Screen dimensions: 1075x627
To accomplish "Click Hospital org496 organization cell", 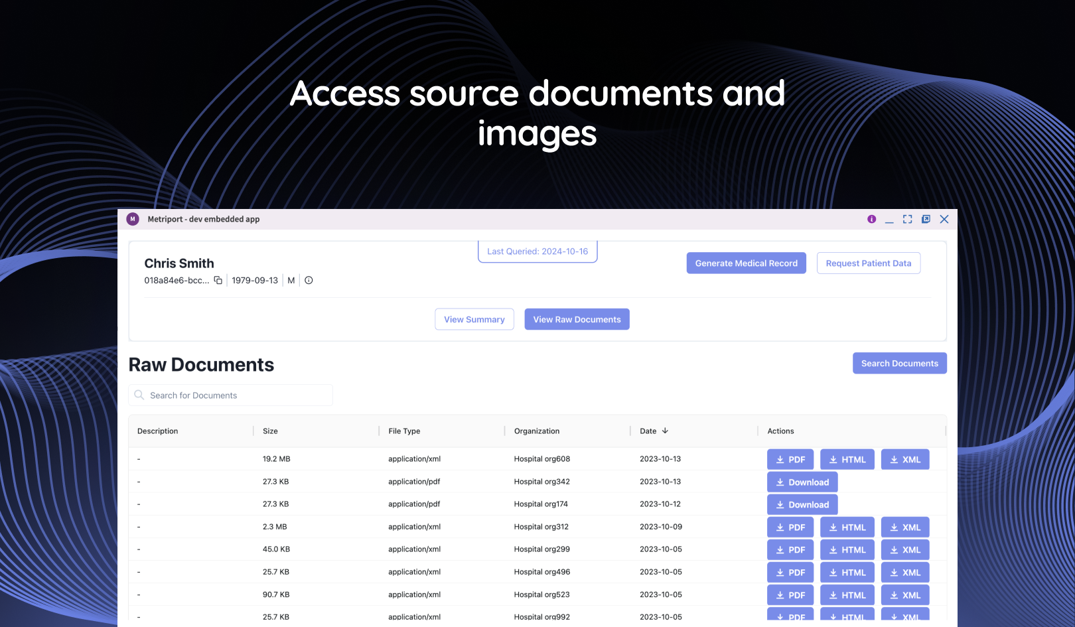I will coord(542,571).
